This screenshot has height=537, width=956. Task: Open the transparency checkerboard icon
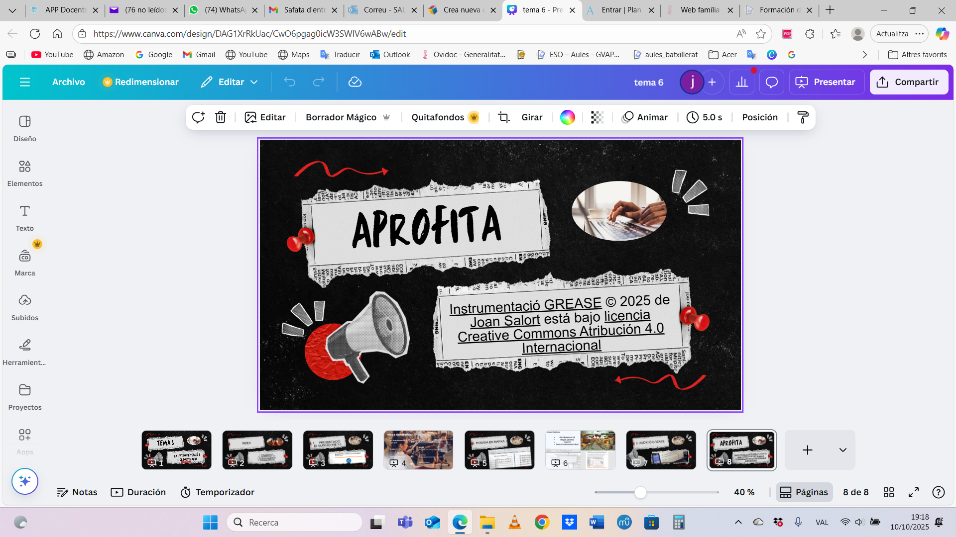click(597, 117)
